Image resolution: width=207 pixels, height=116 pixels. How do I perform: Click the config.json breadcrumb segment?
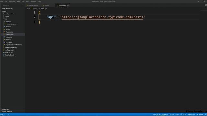coord(37,9)
